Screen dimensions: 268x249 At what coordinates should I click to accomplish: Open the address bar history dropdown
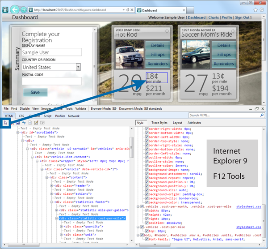point(123,10)
